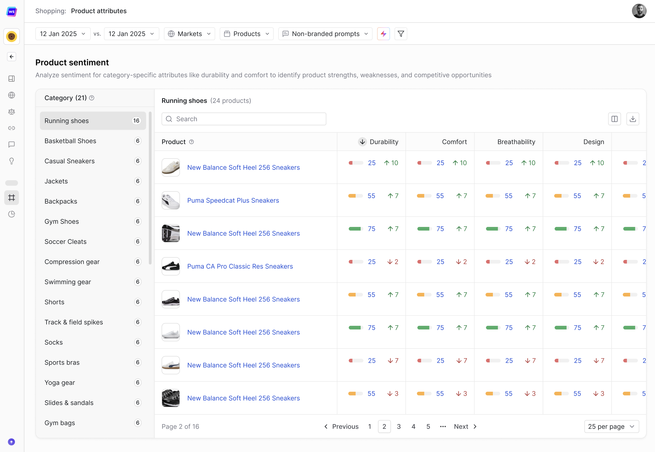The height and width of the screenshot is (452, 655).
Task: Click the lightning bolt AI icon
Action: point(383,34)
